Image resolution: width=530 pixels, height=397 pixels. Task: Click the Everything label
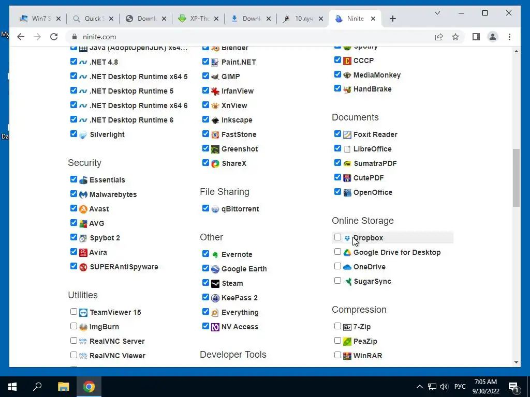(240, 313)
